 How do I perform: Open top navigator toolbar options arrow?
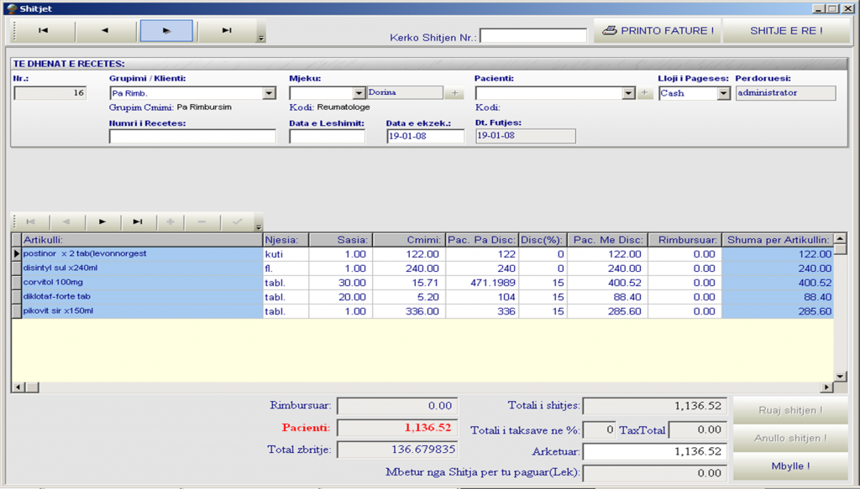[261, 38]
